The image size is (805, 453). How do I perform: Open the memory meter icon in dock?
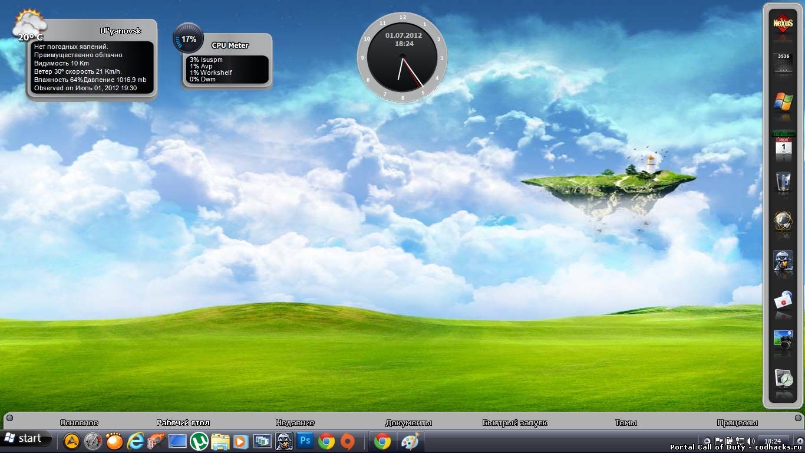783,62
